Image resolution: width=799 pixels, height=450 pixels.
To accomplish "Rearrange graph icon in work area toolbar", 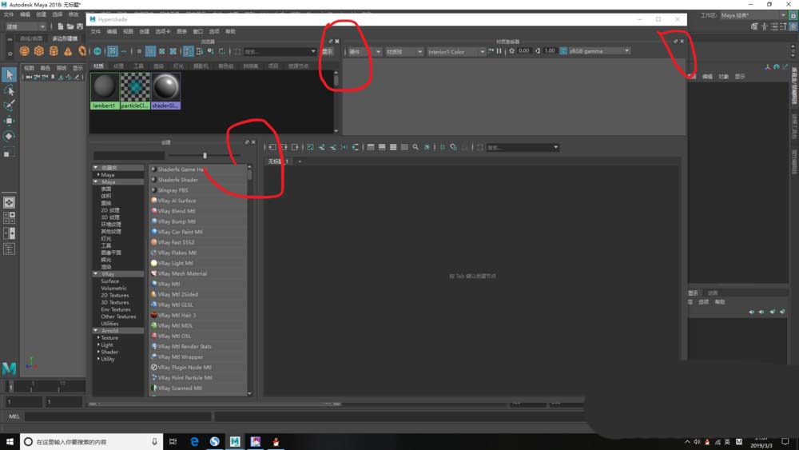I will (356, 147).
